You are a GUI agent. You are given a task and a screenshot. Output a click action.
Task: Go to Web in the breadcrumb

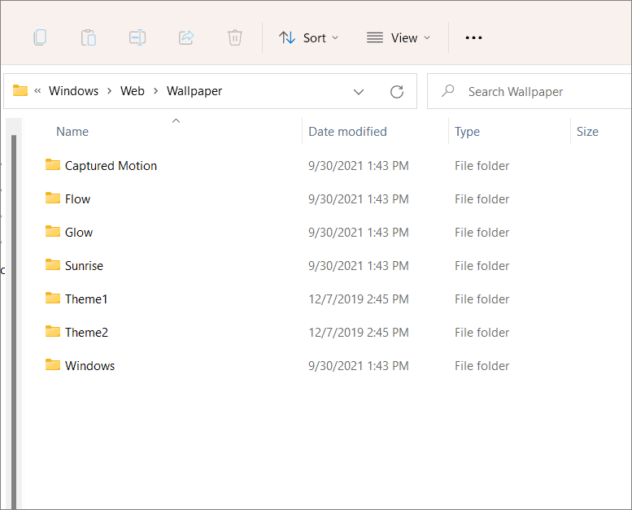(x=133, y=91)
